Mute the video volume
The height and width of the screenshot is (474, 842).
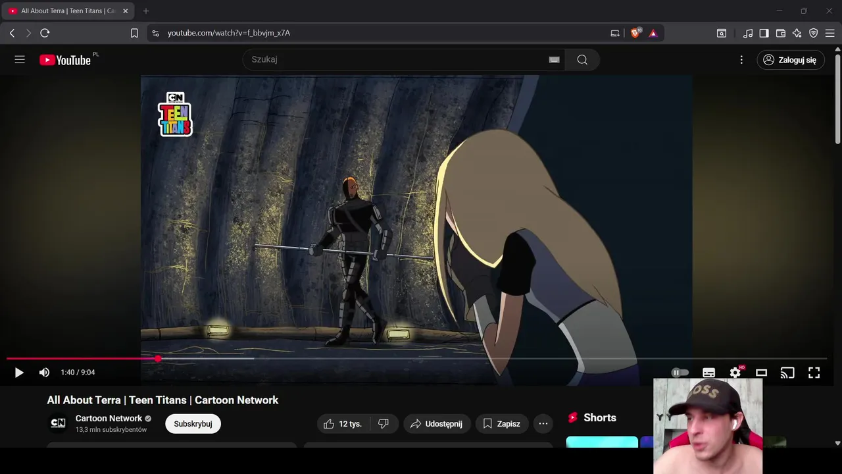[44, 373]
